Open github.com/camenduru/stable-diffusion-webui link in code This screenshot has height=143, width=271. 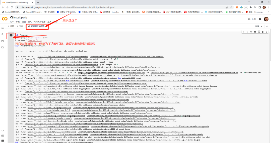pos(63,56)
